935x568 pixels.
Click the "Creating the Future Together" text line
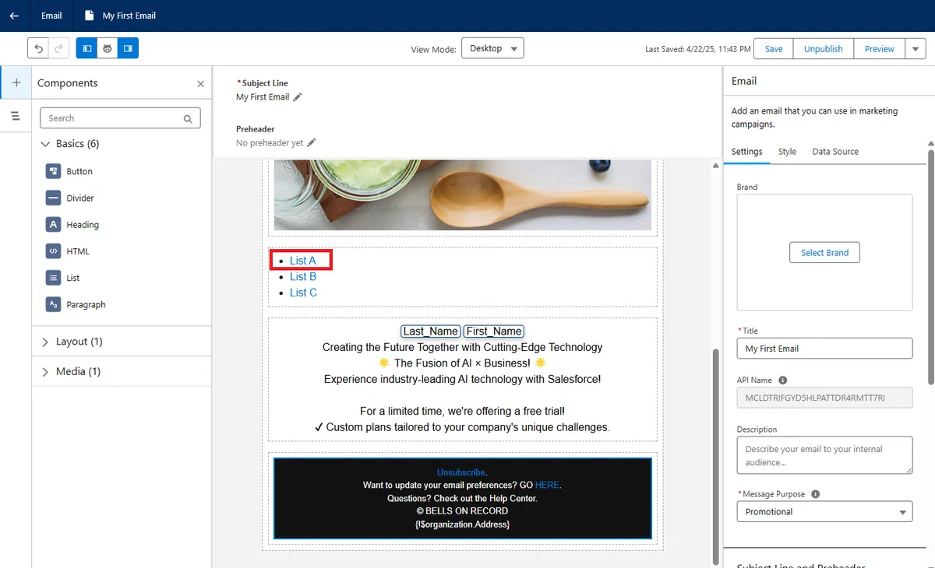coord(463,347)
